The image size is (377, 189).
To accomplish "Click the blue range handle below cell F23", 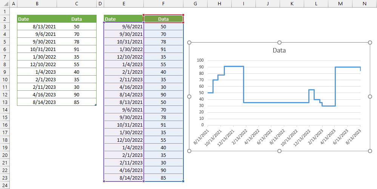I will click(183, 181).
